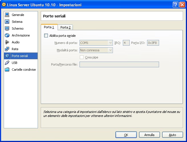
Task: Expand the Numero di porta COM1 dropdown
Action: click(96, 43)
